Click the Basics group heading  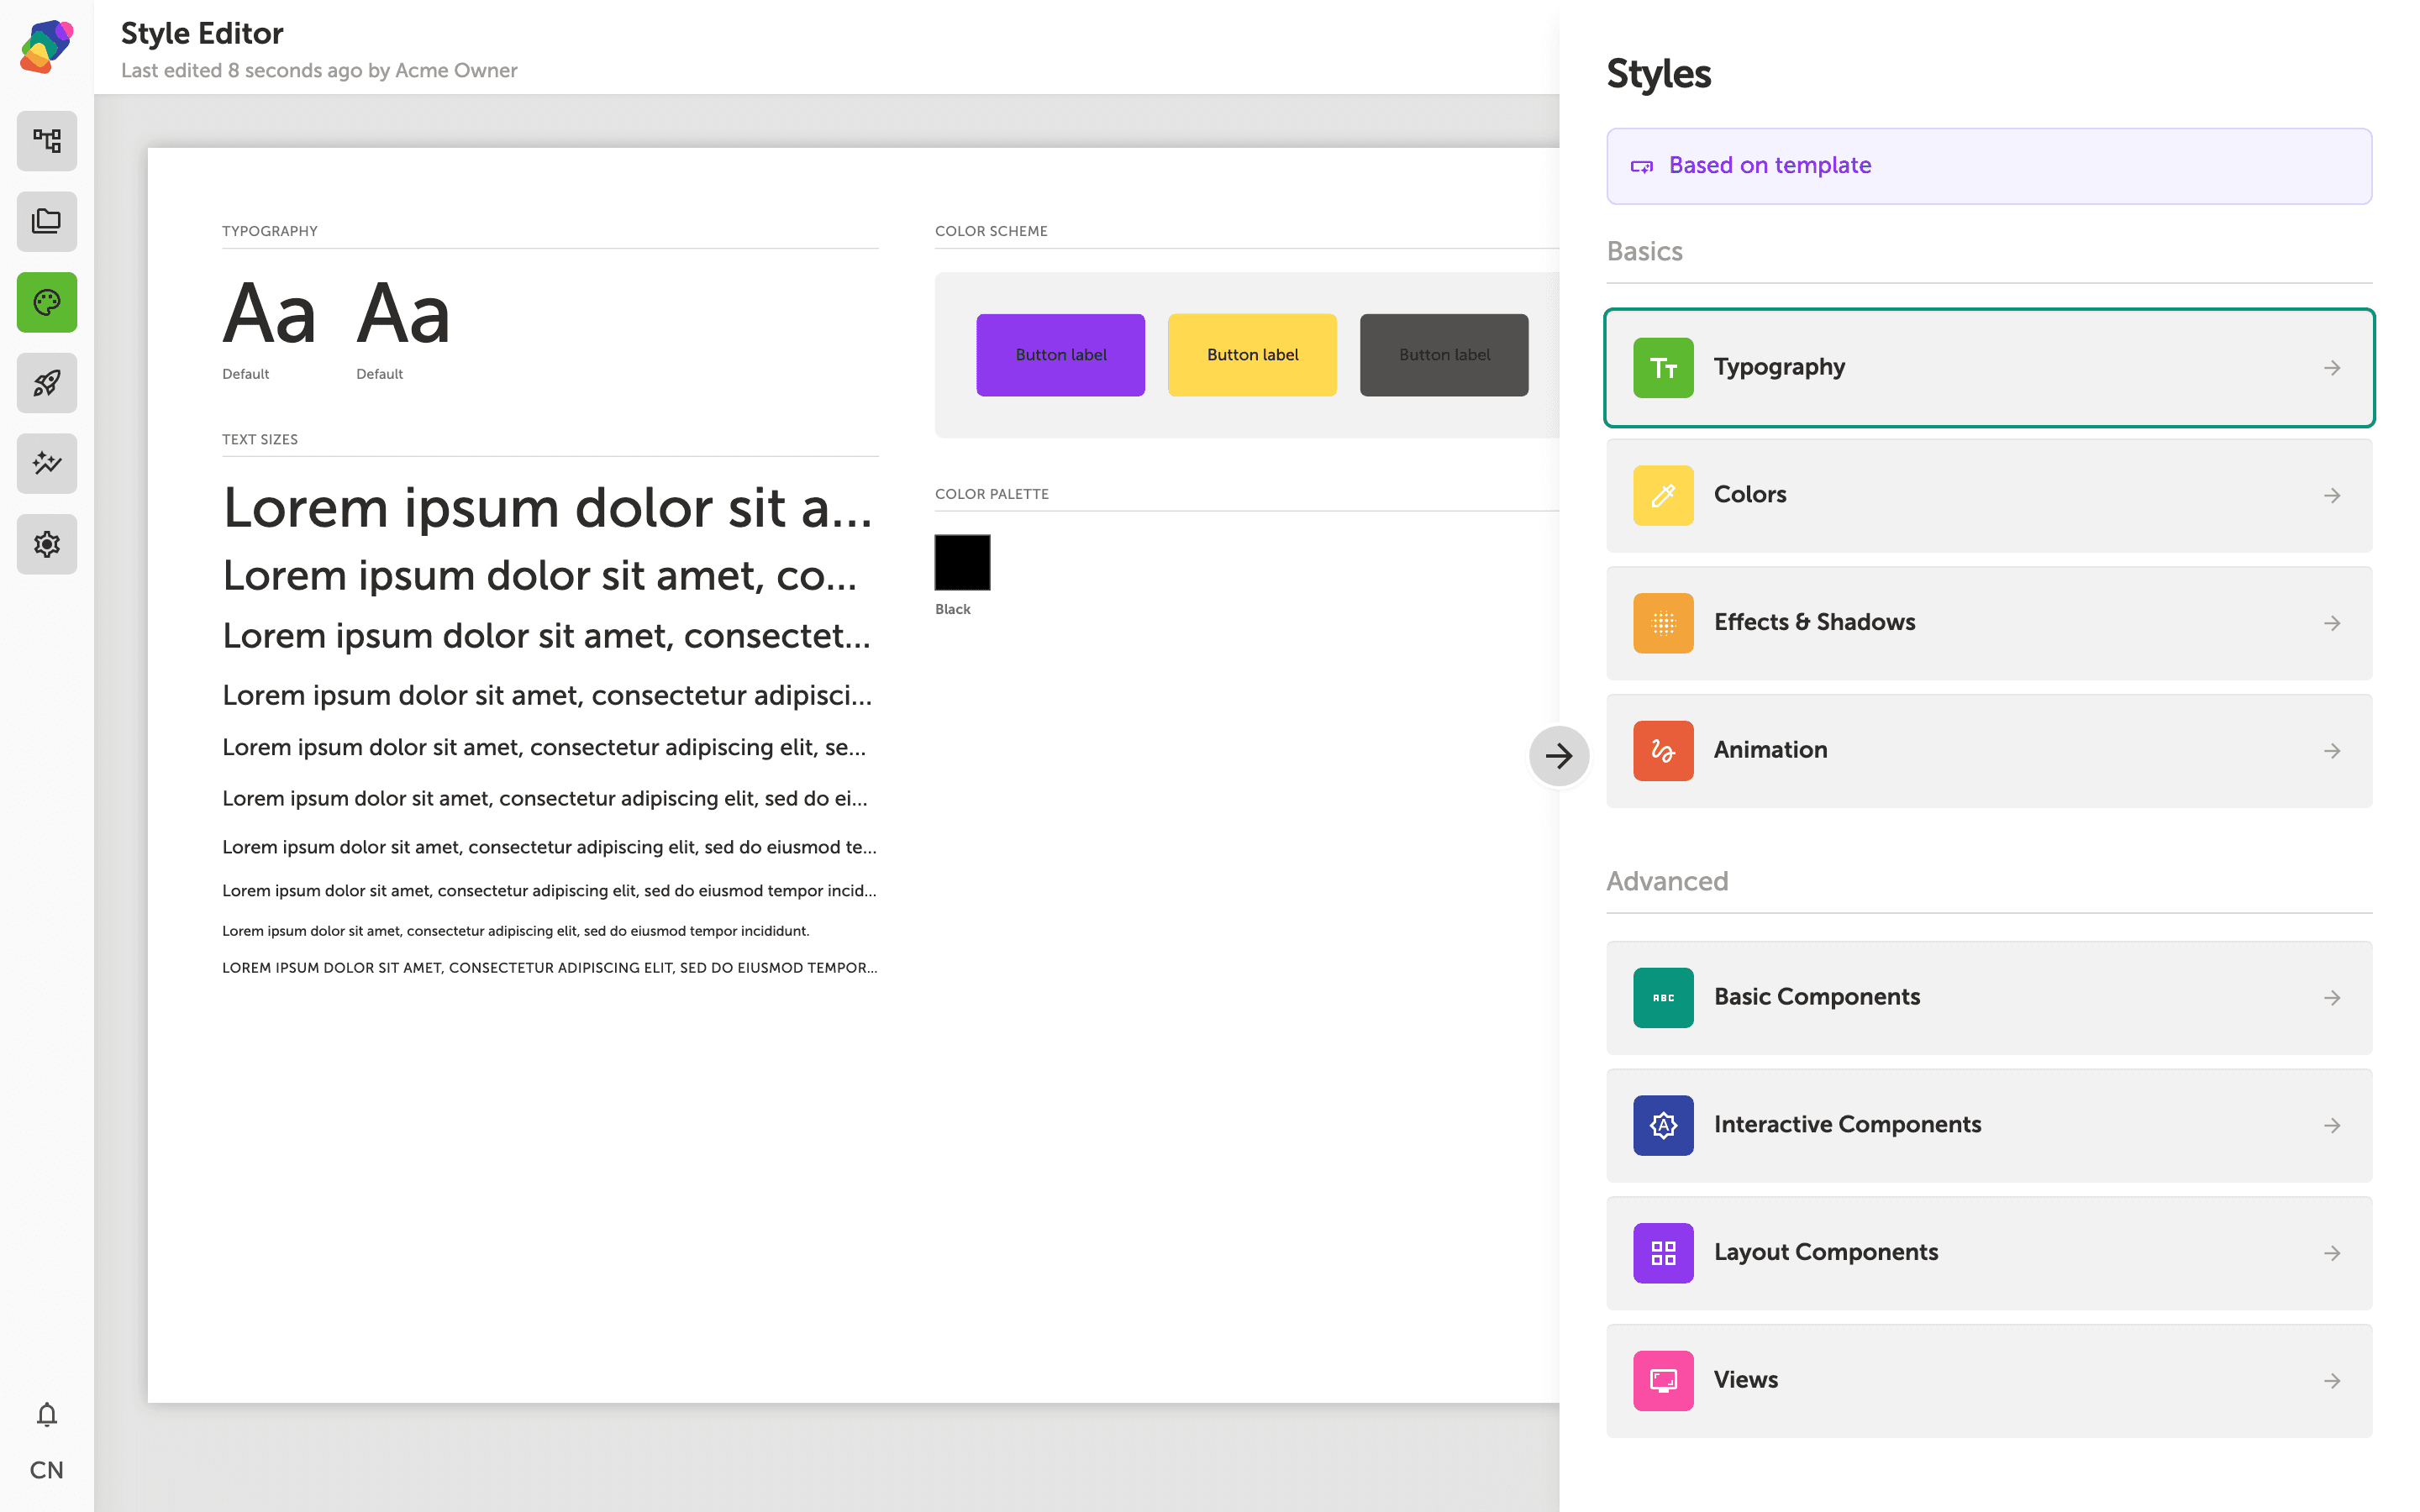pos(1644,251)
